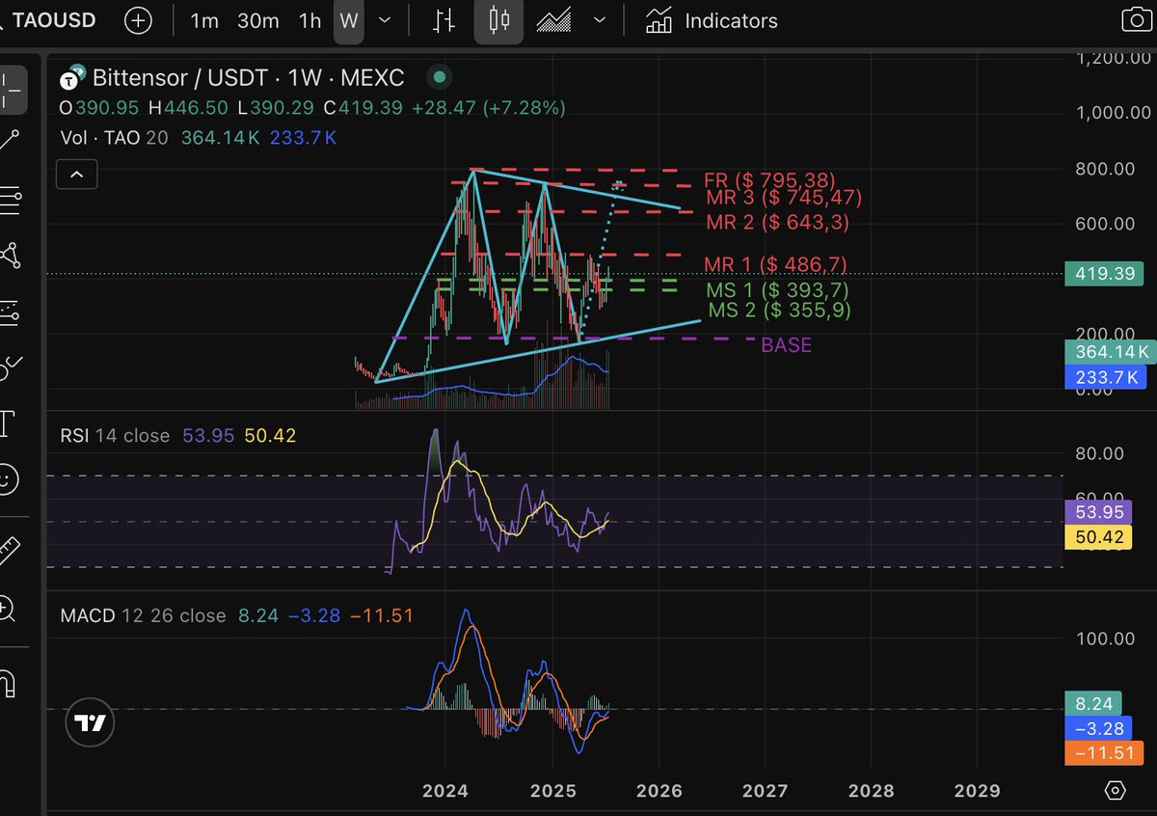Click the 2024 label on time axis
The height and width of the screenshot is (816, 1157).
[445, 791]
